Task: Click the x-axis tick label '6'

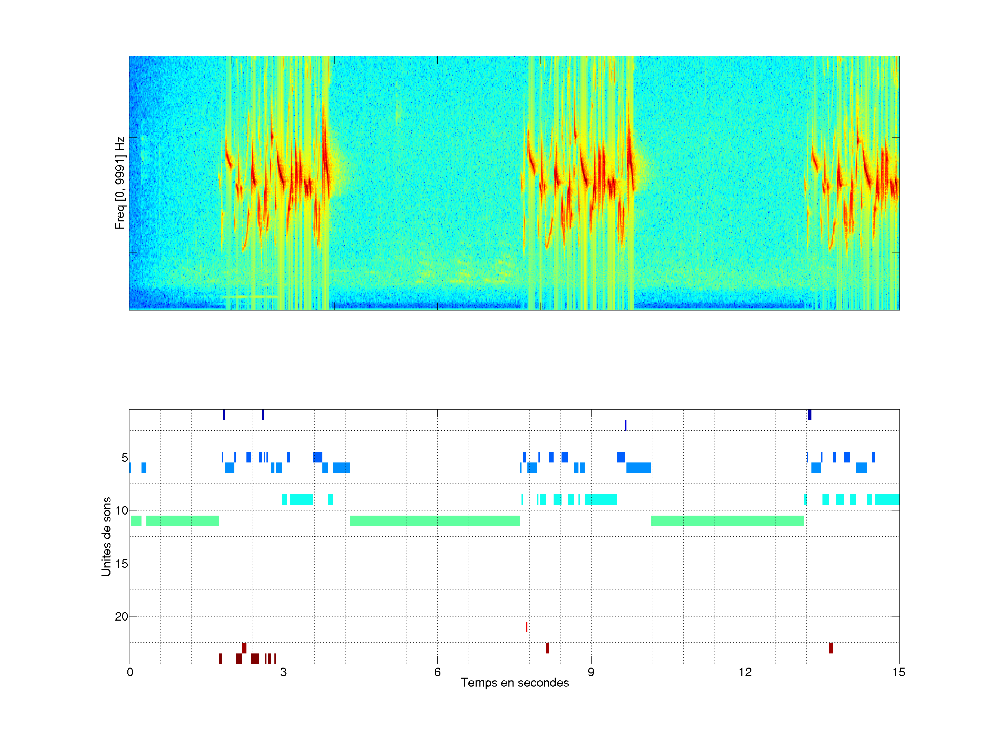Action: click(437, 672)
